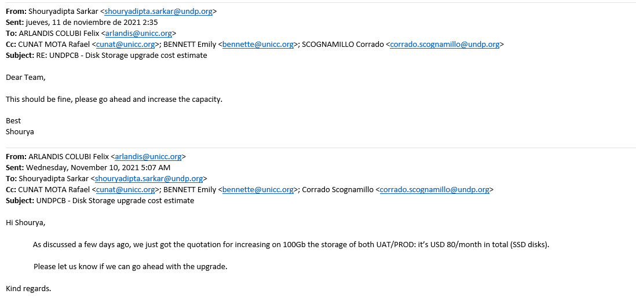The image size is (636, 305).
Task: Click 'Please let us know' upgrade sentence
Action: [130, 267]
